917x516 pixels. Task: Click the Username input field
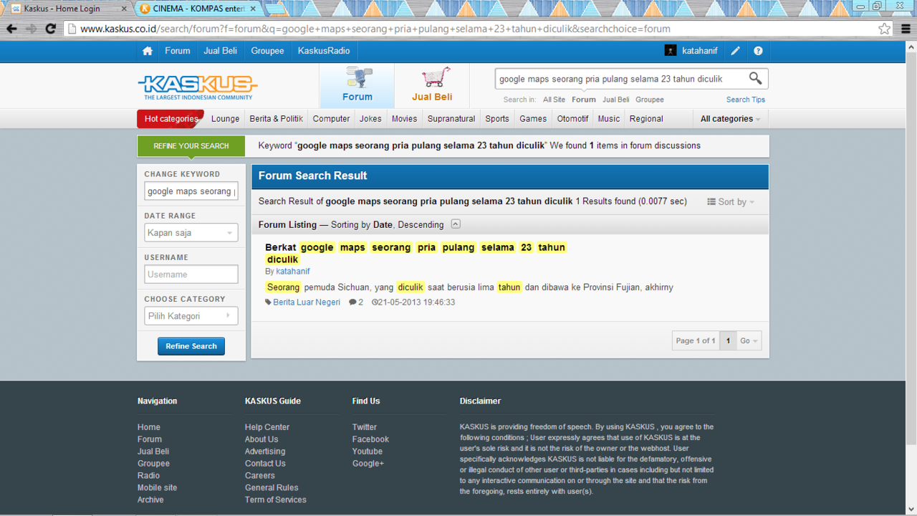[191, 274]
